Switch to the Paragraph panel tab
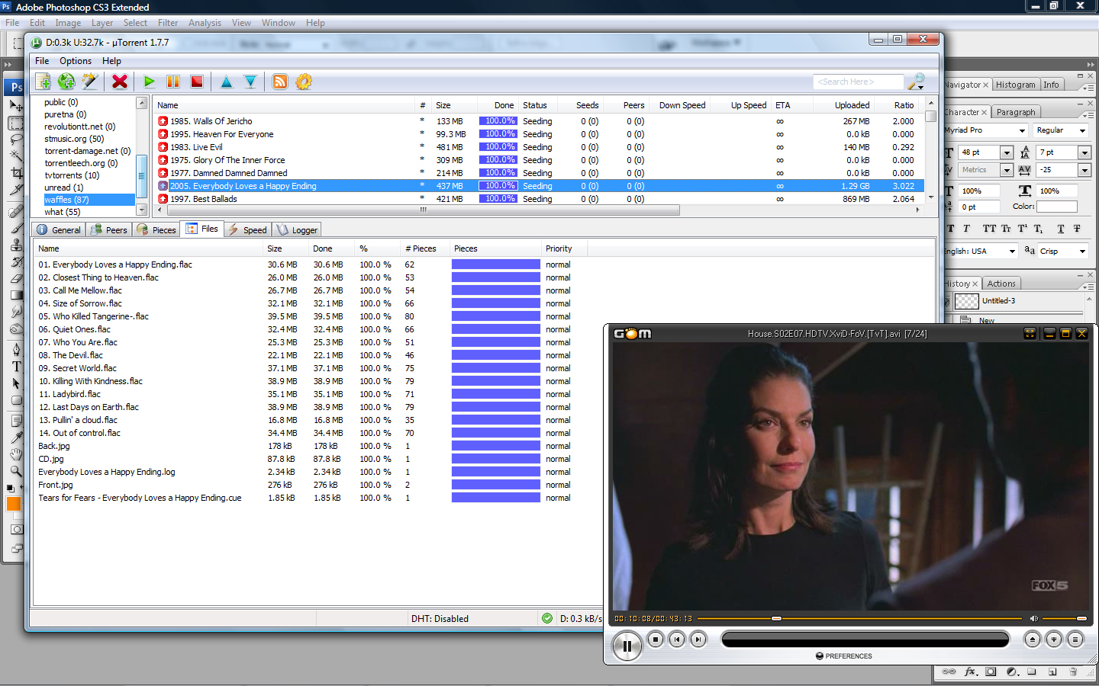 pos(1016,112)
